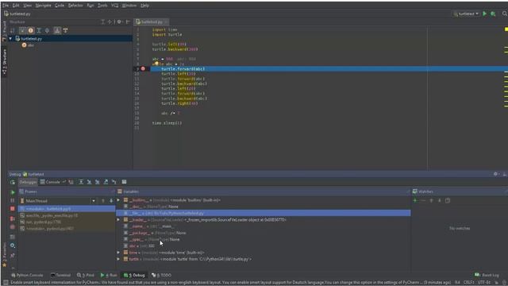
Task: Open the Refactor menu
Action: point(75,6)
